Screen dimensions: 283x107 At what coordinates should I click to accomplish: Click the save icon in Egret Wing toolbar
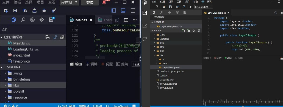coord(15,11)
